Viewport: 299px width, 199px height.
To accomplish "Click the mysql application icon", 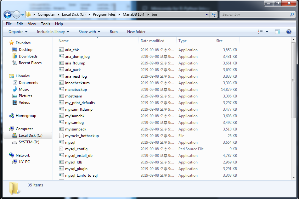I will (x=61, y=142).
